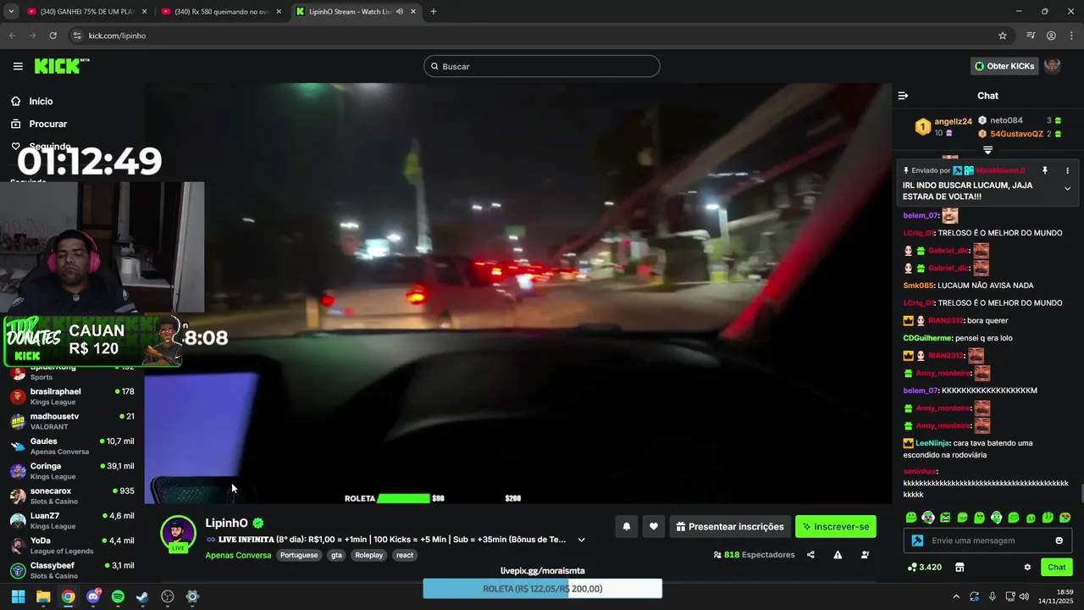
Task: Switch to the Rx 580 queimando tab
Action: 222,11
